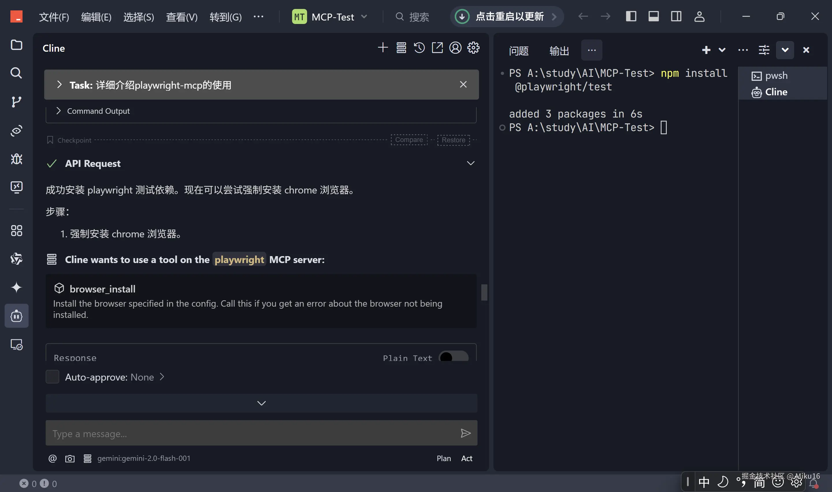This screenshot has height=492, width=832.
Task: Expand the Command Output section
Action: (59, 111)
